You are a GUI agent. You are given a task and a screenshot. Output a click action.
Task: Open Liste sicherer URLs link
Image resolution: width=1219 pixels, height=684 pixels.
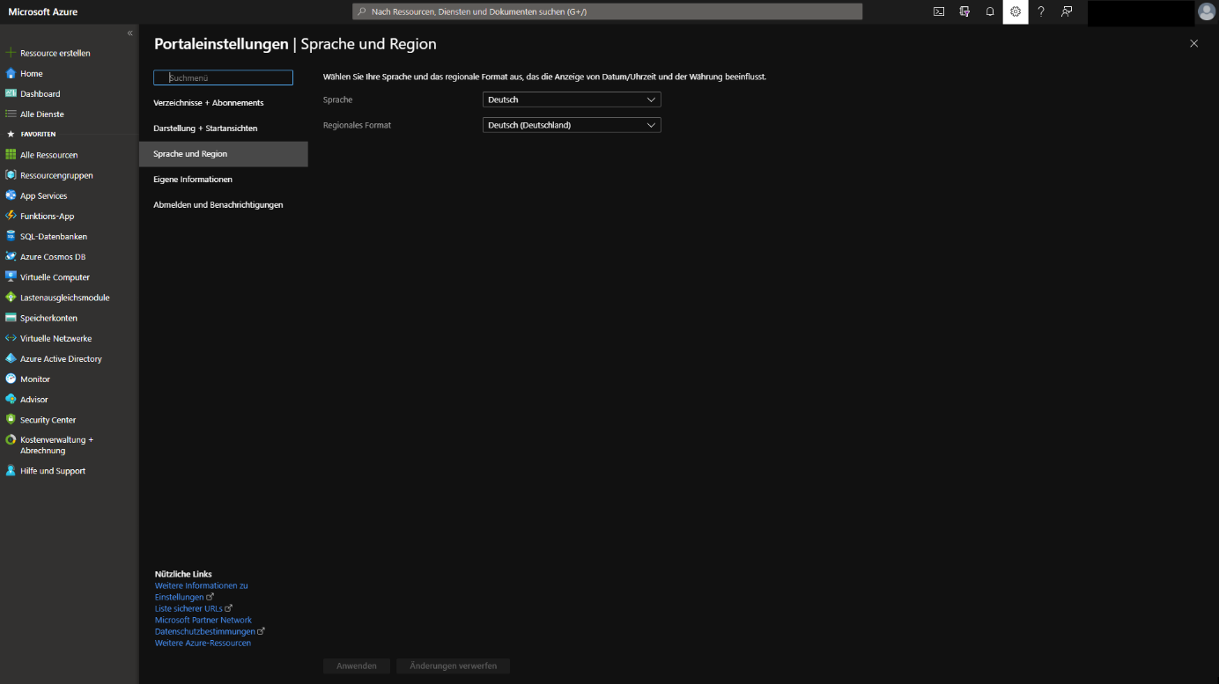[188, 608]
